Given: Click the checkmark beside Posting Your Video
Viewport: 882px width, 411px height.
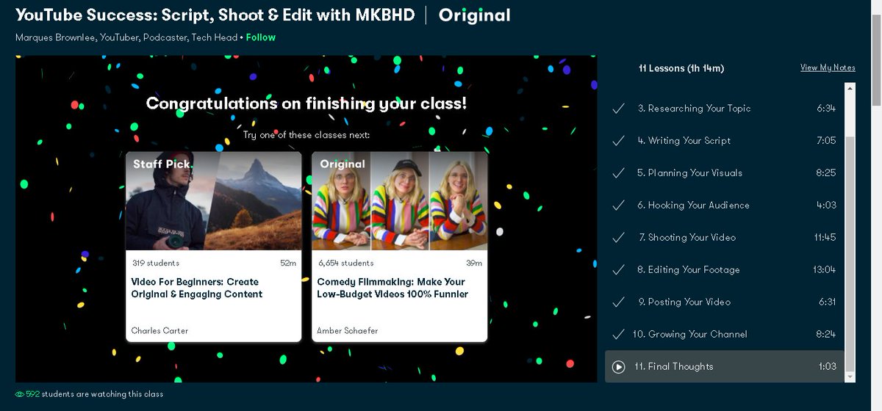Looking at the screenshot, I should click(x=618, y=302).
